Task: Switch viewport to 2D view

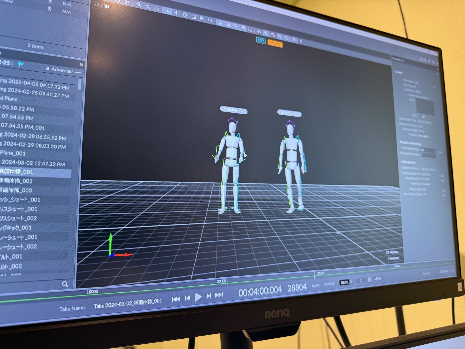Action: tap(97, 4)
